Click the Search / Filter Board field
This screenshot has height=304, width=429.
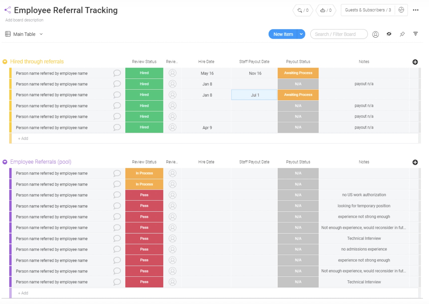tap(339, 34)
